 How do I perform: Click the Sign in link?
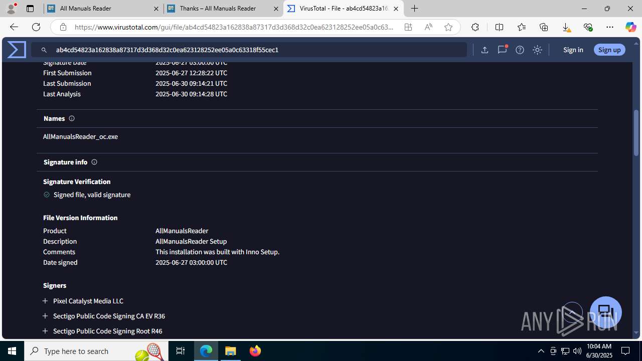click(x=573, y=50)
